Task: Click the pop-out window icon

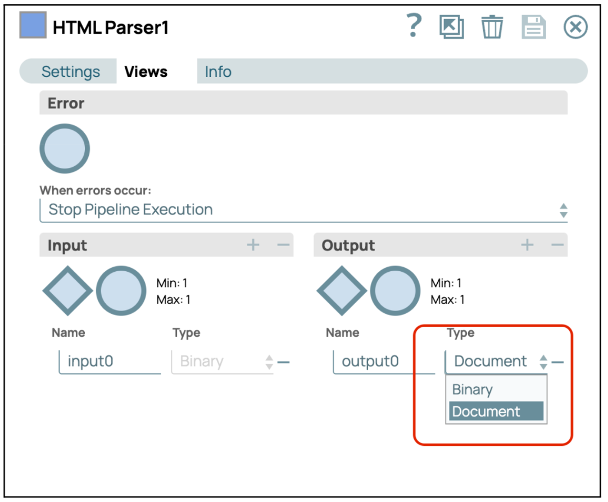Action: pyautogui.click(x=452, y=27)
